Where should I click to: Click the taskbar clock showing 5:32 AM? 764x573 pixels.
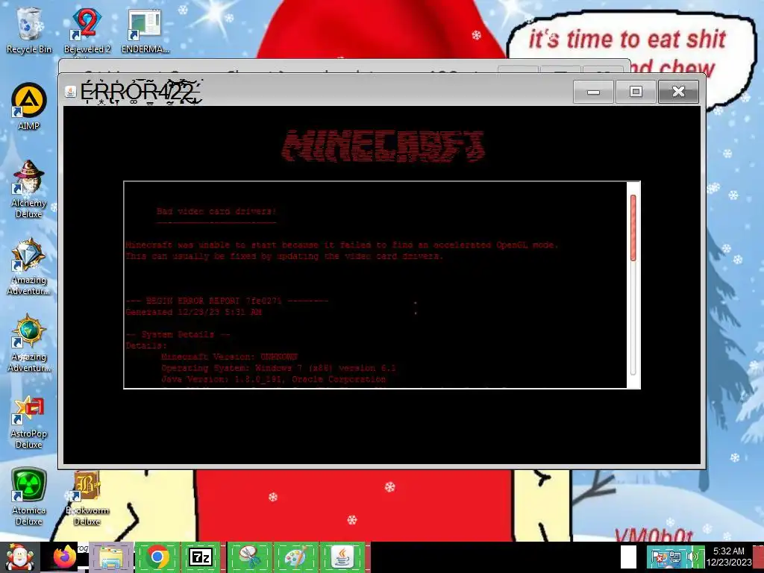point(728,557)
